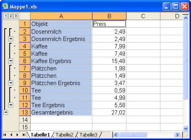Image resolution: width=191 pixels, height=140 pixels.
Task: Click the Excel workbook icon in title bar
Action: click(5, 6)
